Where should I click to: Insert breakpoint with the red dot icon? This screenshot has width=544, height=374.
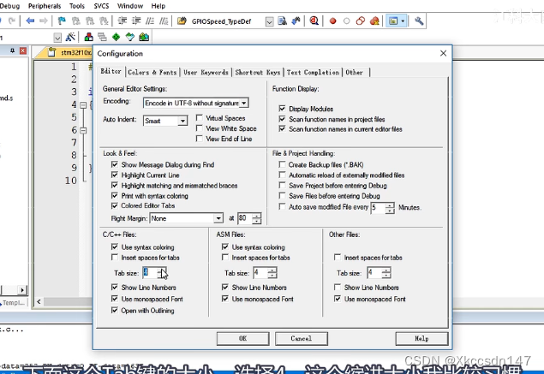(332, 21)
